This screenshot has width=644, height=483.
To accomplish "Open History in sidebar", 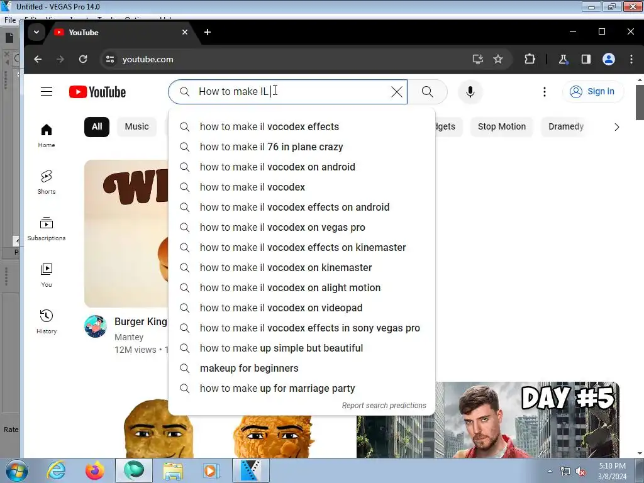I will [47, 321].
